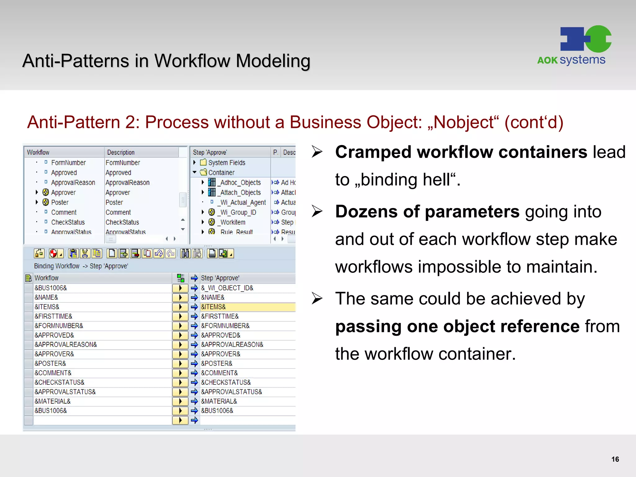636x477 pixels.
Task: Click vertical scrollbar thumb of Workflow tree
Action: click(183, 200)
